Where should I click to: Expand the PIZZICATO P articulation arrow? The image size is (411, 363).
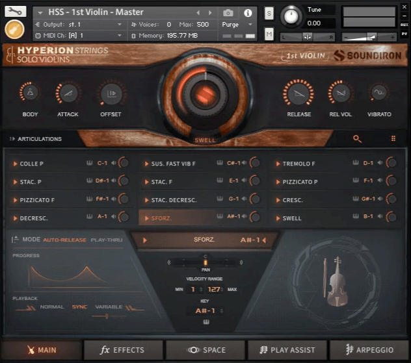point(278,182)
